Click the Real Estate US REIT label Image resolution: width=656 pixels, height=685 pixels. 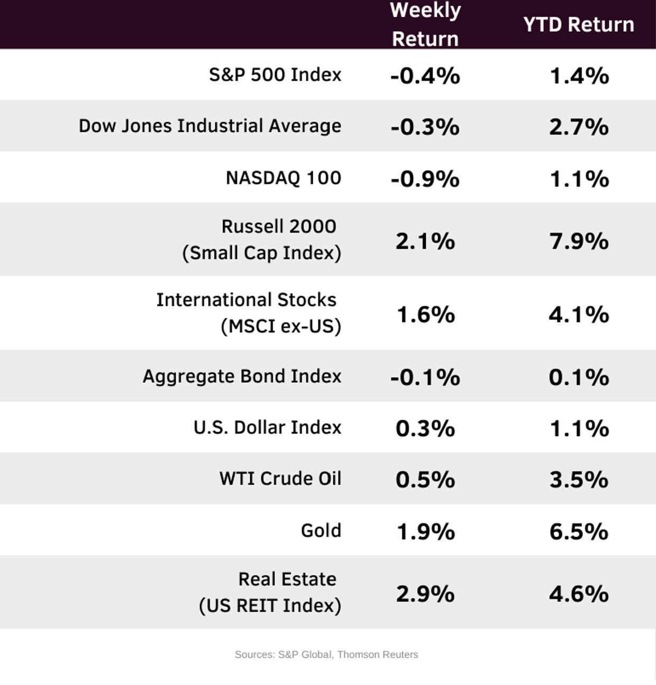point(270,592)
